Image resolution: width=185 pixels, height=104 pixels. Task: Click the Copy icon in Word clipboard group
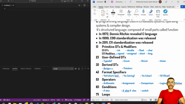coord(107,14)
